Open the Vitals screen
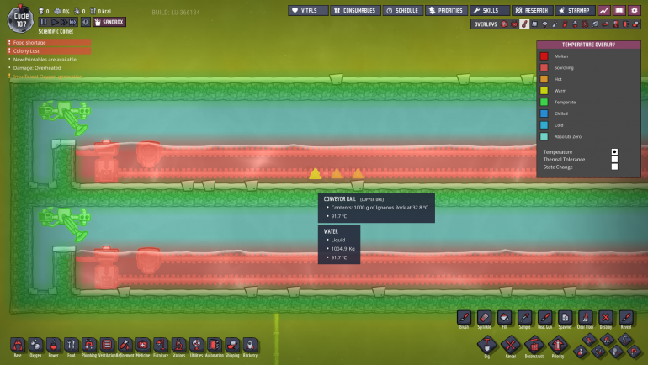The height and width of the screenshot is (365, 648). [x=308, y=10]
